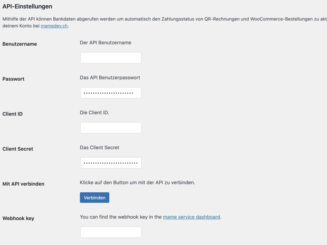327x245 pixels.
Task: Click the Client Secret input field
Action: 110,162
